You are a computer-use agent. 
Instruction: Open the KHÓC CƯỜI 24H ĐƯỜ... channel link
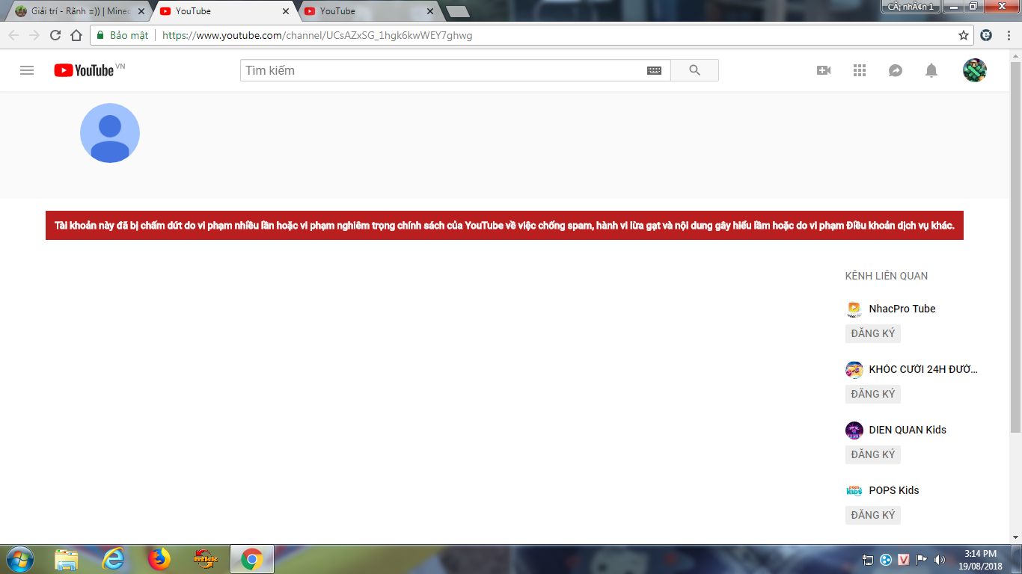pyautogui.click(x=923, y=369)
